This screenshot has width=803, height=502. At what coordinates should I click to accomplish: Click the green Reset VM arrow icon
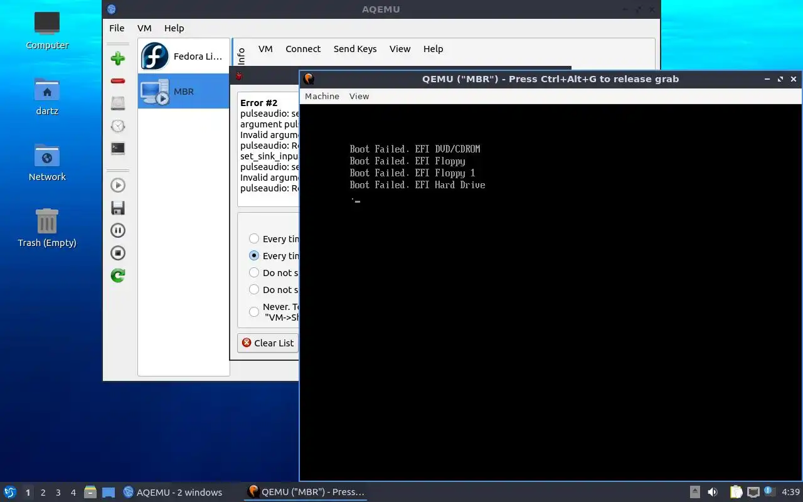[x=118, y=275]
